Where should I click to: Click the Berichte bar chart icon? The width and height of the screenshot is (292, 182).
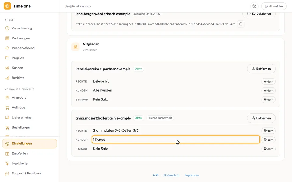7,78
